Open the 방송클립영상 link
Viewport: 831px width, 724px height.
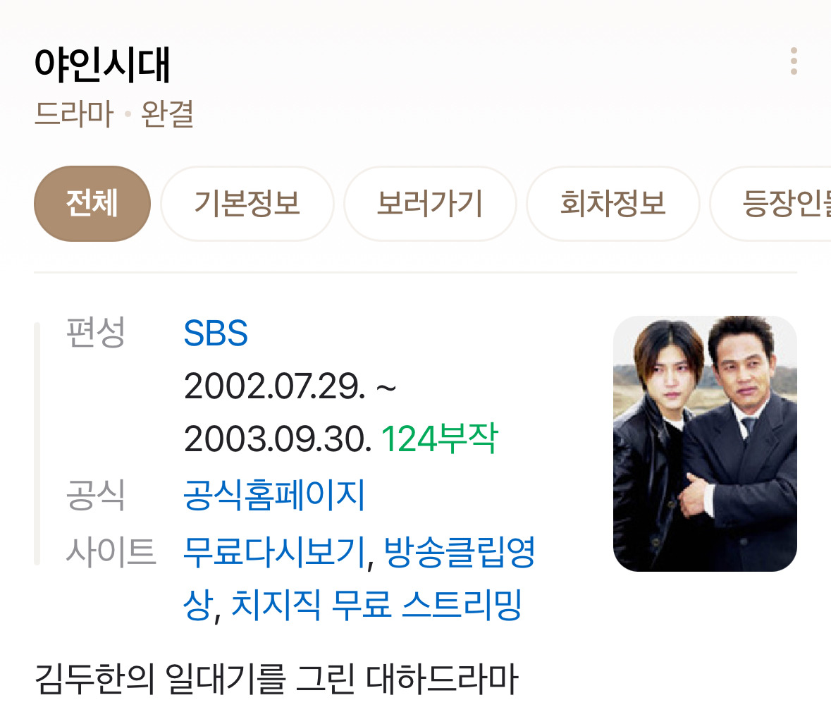[359, 578]
